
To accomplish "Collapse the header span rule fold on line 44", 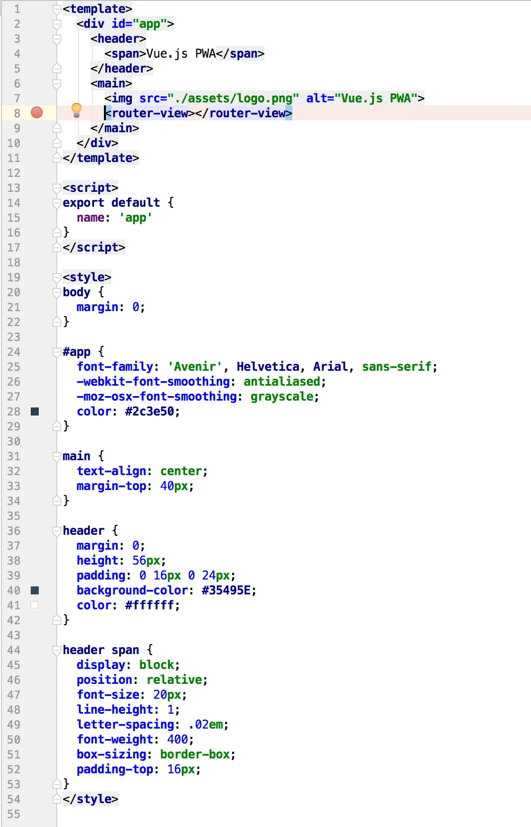I will point(57,650).
